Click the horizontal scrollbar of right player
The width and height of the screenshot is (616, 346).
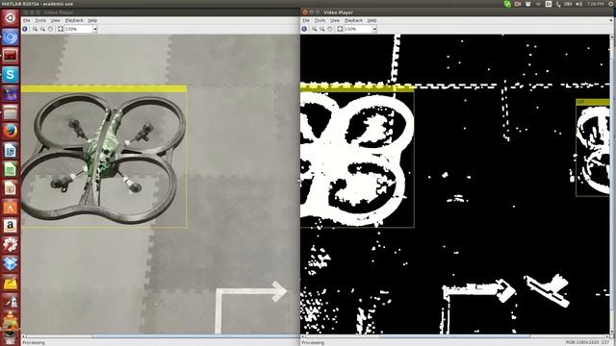(x=456, y=336)
